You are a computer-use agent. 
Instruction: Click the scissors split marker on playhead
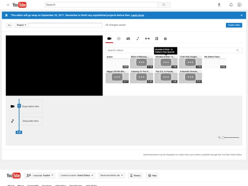tap(19, 106)
